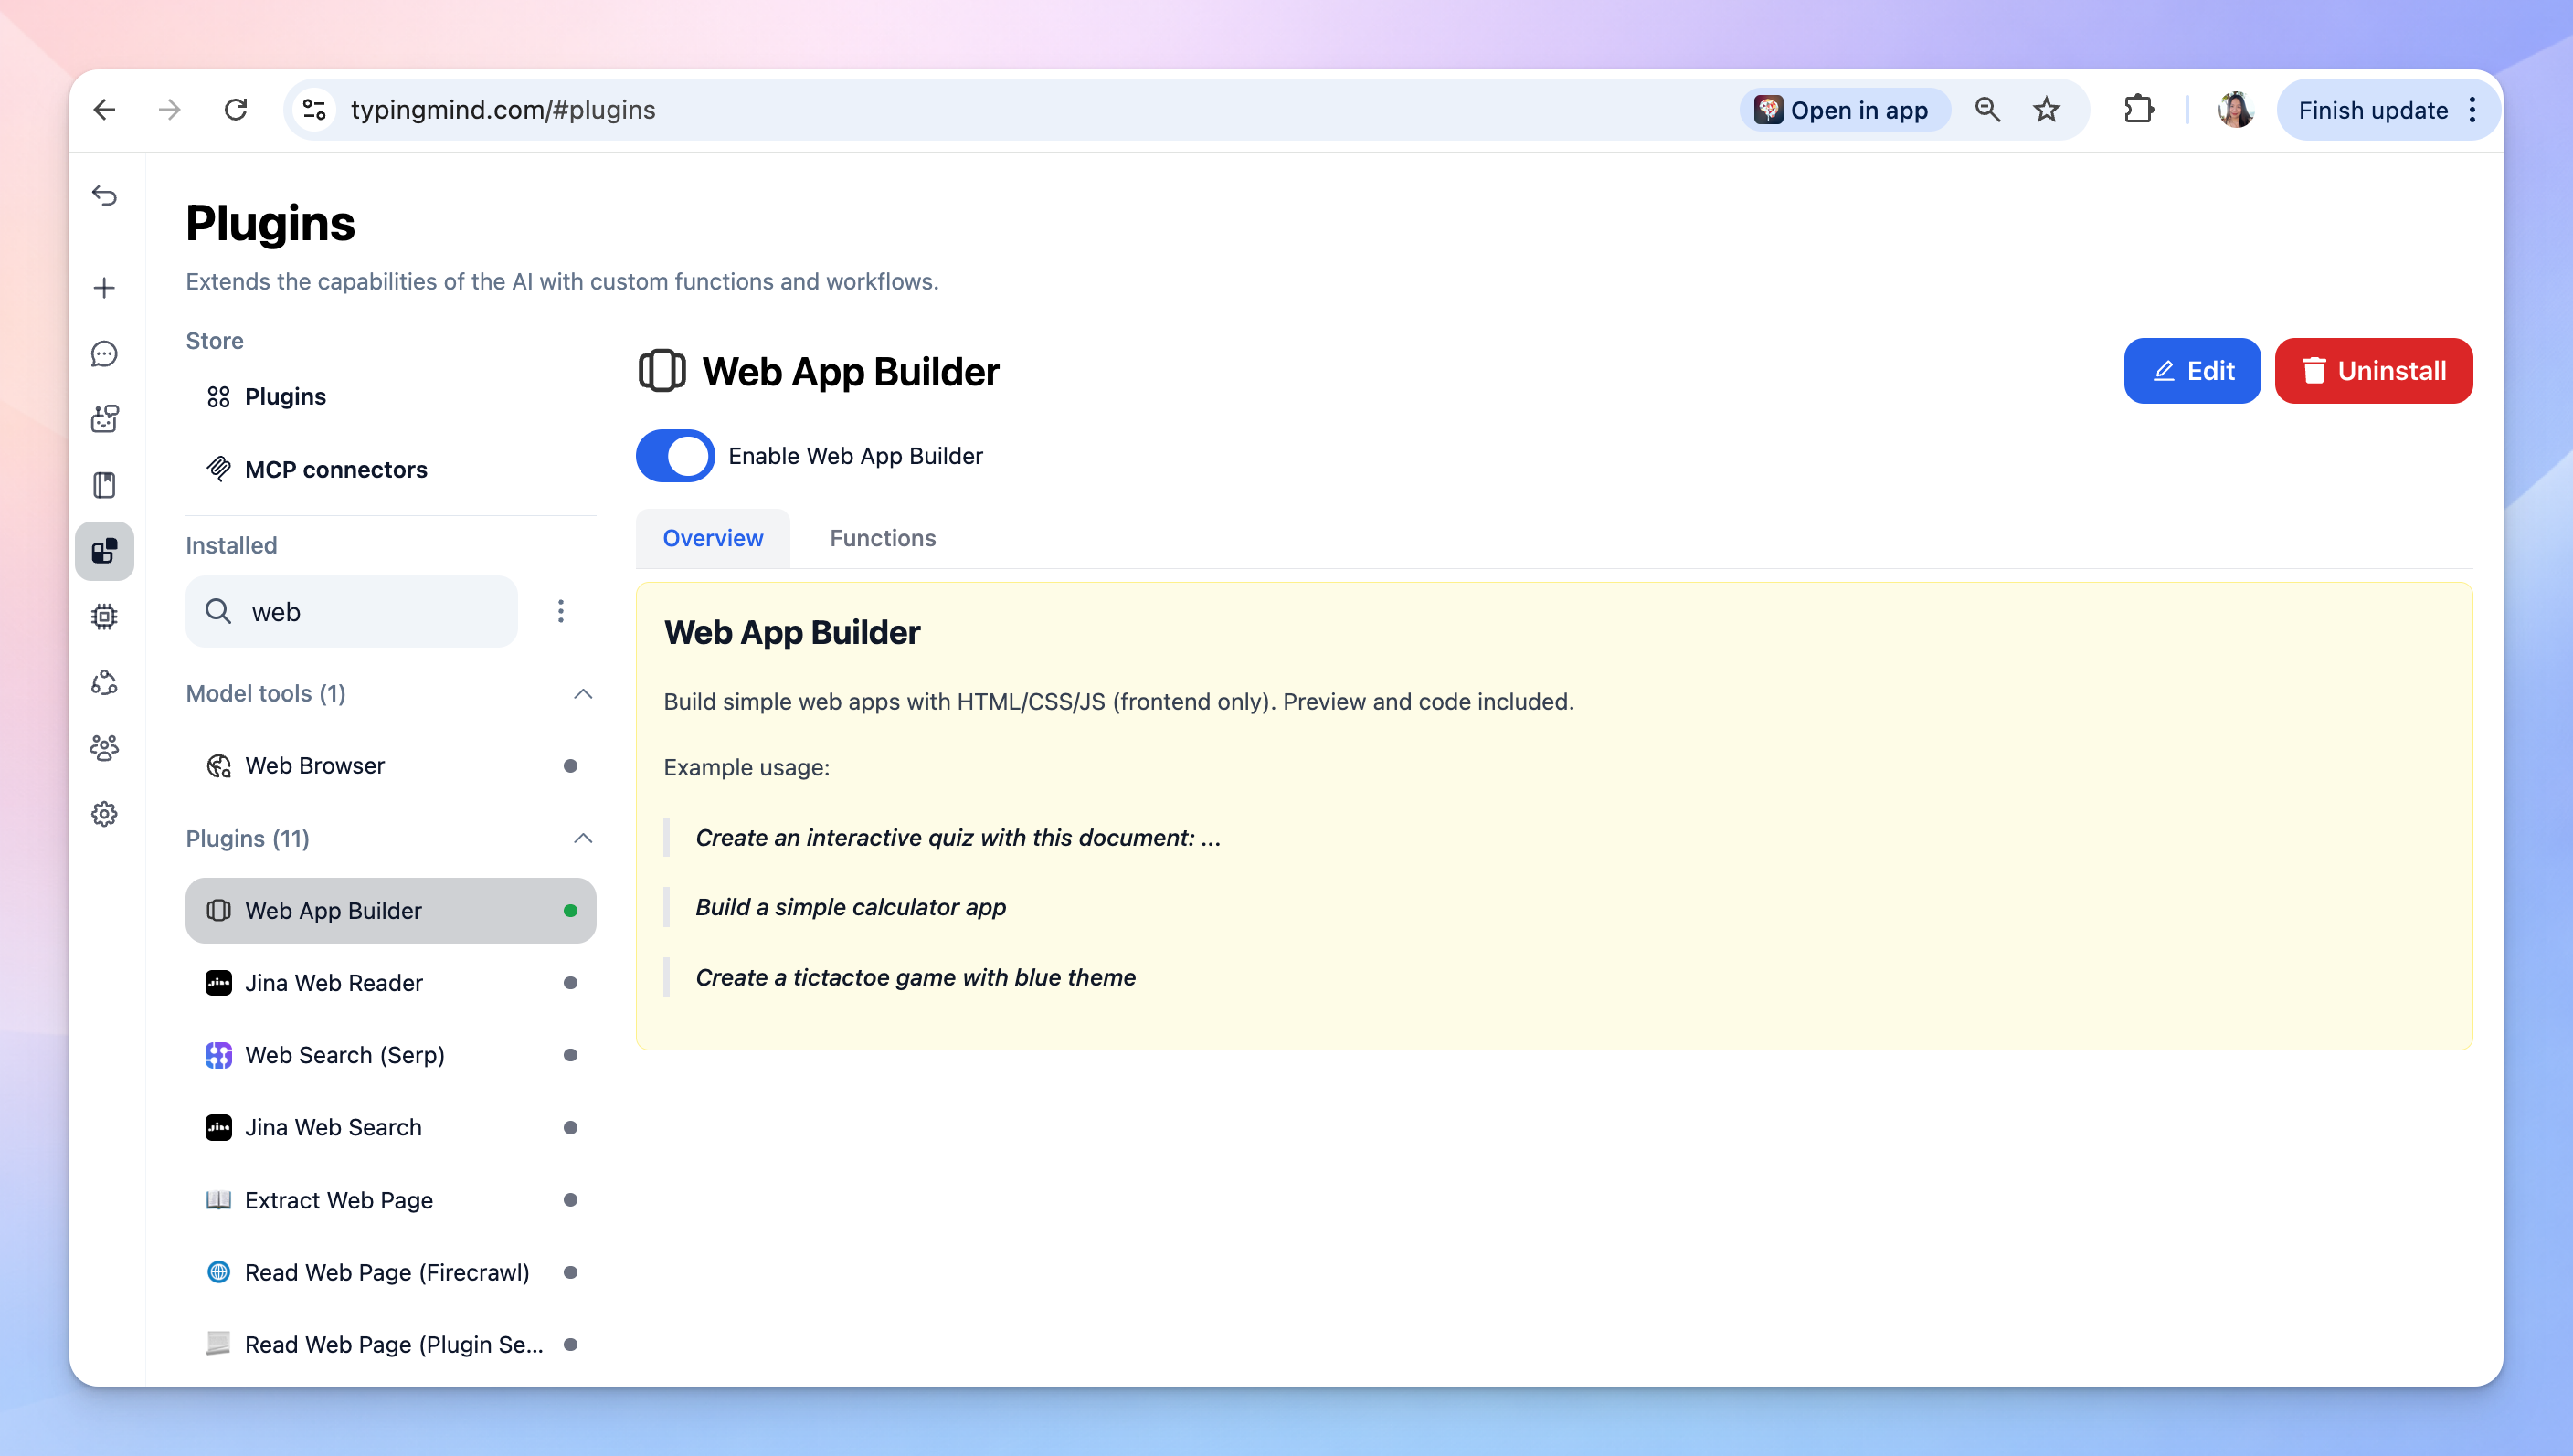Click 'Build a simple calculator app' example
The image size is (2573, 1456).
coord(851,907)
